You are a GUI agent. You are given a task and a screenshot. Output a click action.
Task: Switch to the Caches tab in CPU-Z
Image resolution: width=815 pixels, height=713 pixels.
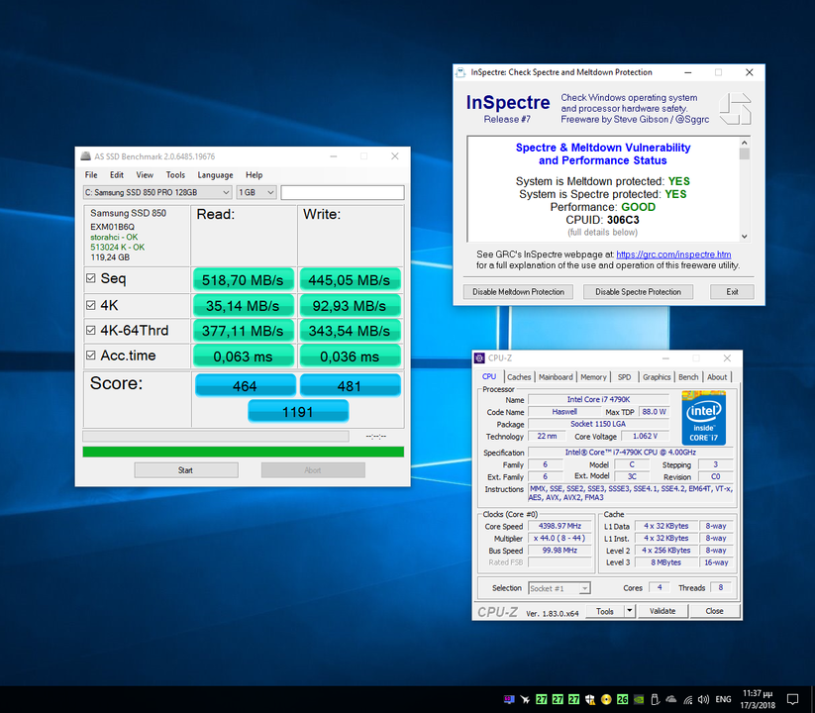[519, 377]
